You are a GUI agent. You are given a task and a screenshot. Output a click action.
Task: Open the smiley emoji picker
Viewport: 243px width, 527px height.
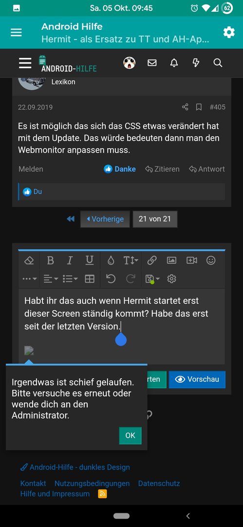click(x=211, y=261)
